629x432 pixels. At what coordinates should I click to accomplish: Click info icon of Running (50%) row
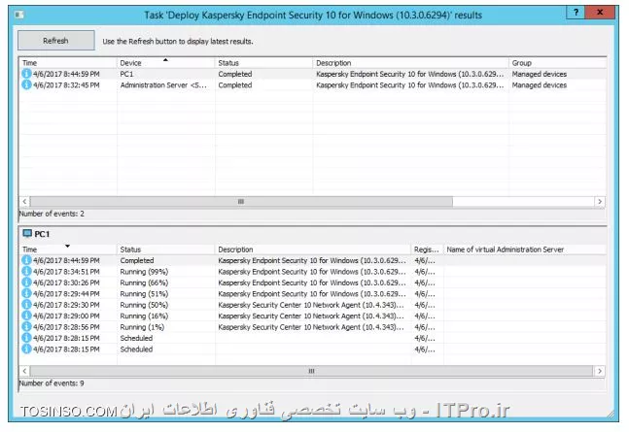[26, 305]
